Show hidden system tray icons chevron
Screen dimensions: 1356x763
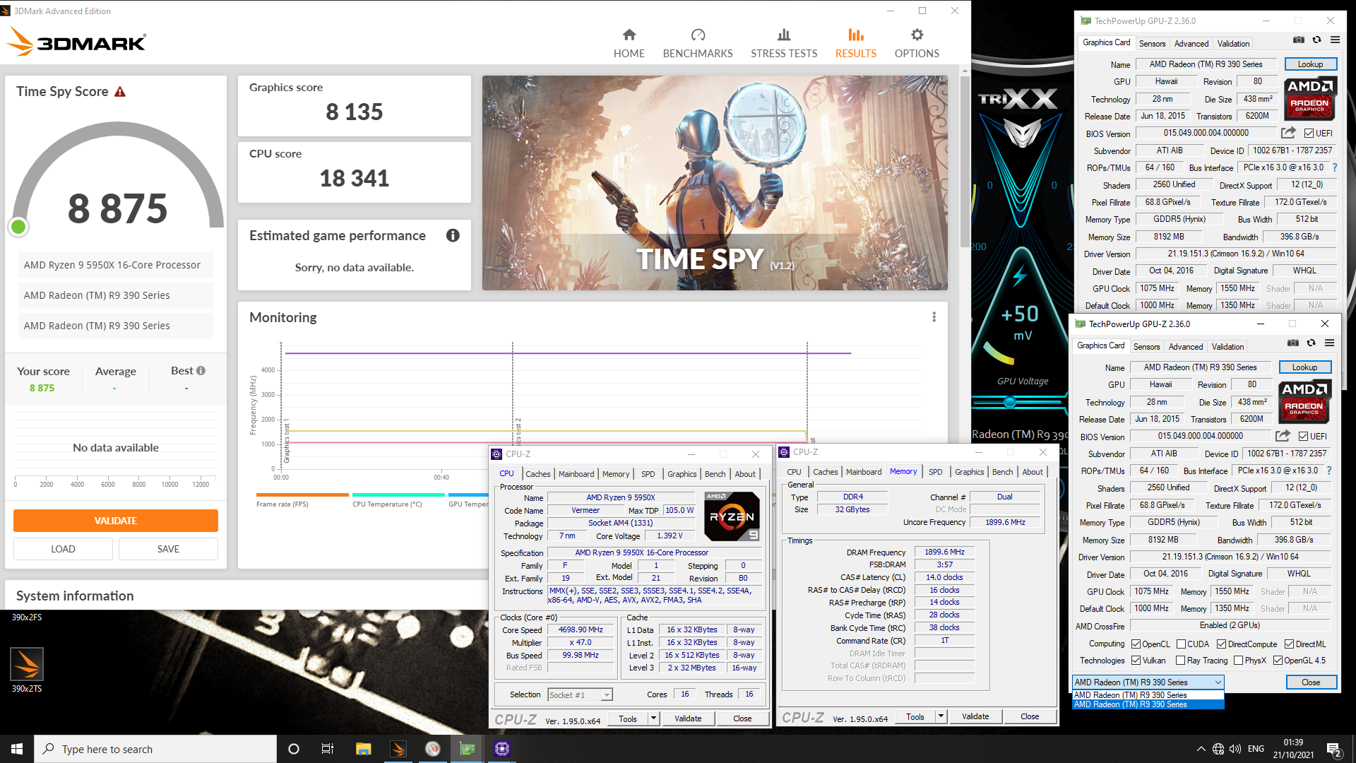tap(1201, 749)
